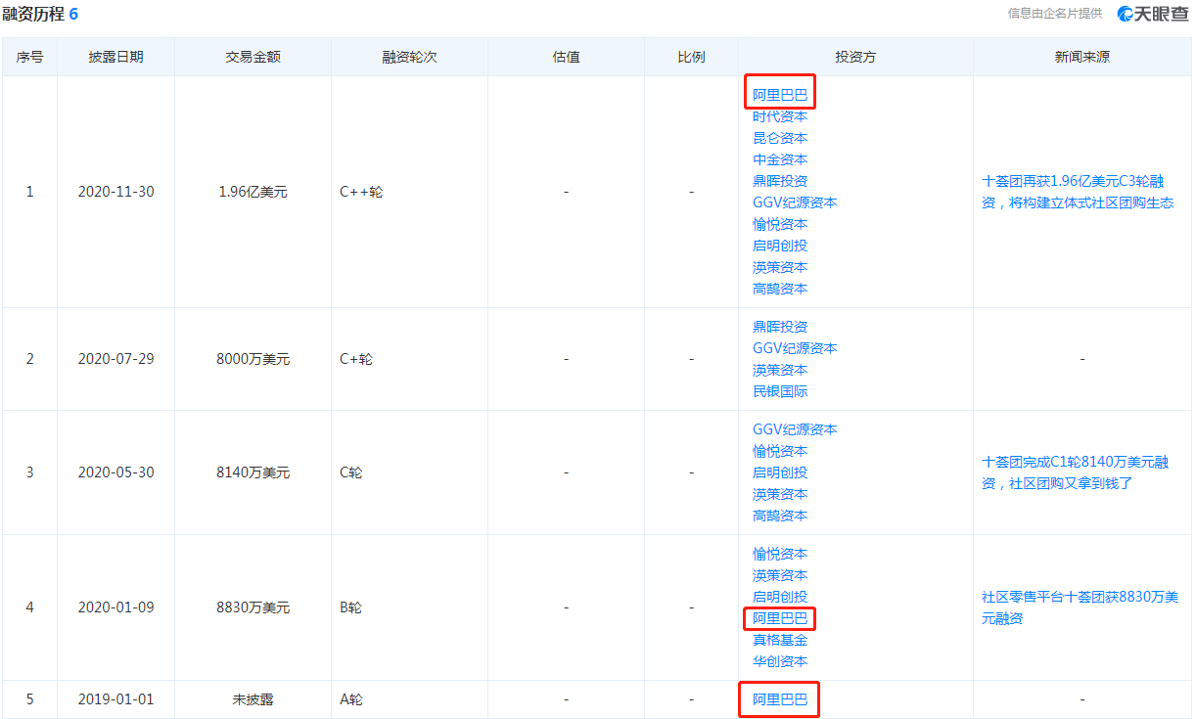
Task: Open news link about C1轮8140万美元融资
Action: coord(1078,472)
